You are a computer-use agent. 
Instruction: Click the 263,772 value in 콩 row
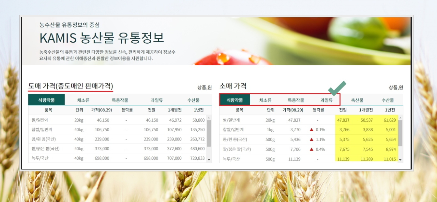click(198, 139)
